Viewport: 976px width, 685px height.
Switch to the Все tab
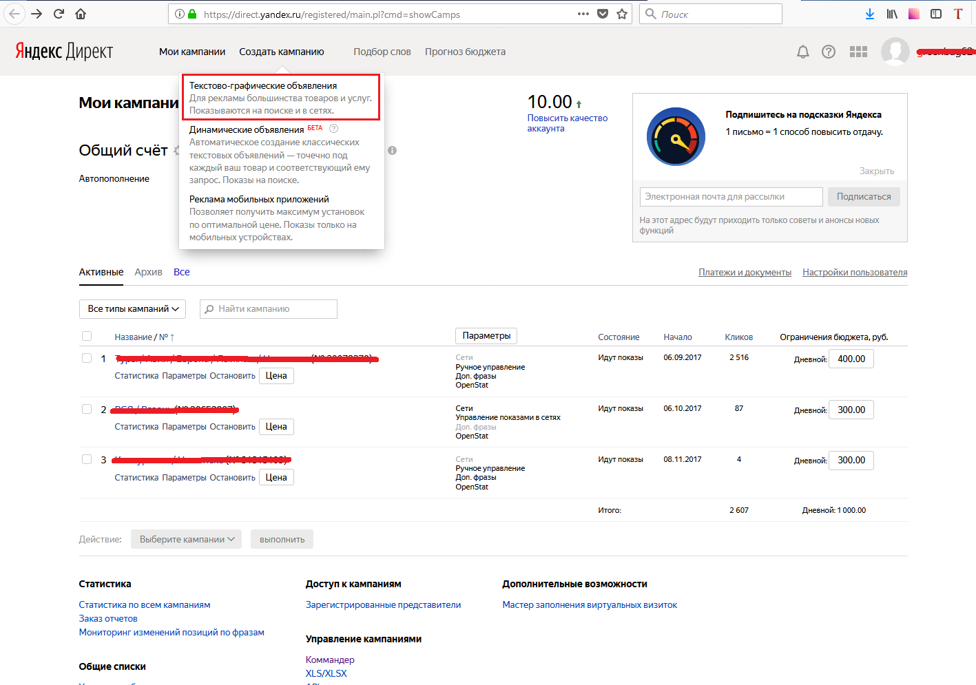[182, 272]
